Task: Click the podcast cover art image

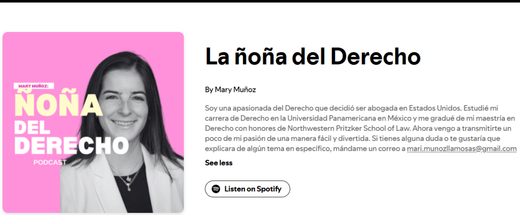Action: [x=93, y=122]
